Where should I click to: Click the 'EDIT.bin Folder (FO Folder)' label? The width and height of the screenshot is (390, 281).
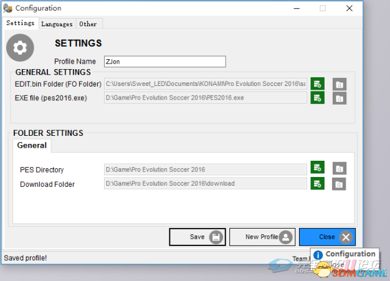[x=58, y=84]
